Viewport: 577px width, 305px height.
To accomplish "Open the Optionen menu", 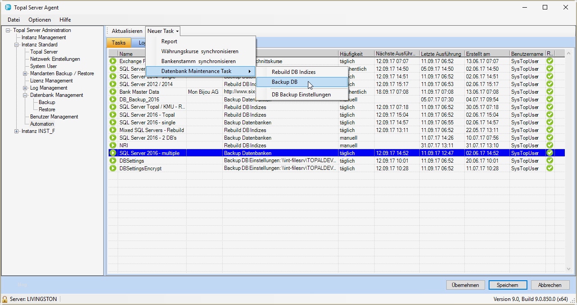I will click(x=40, y=20).
